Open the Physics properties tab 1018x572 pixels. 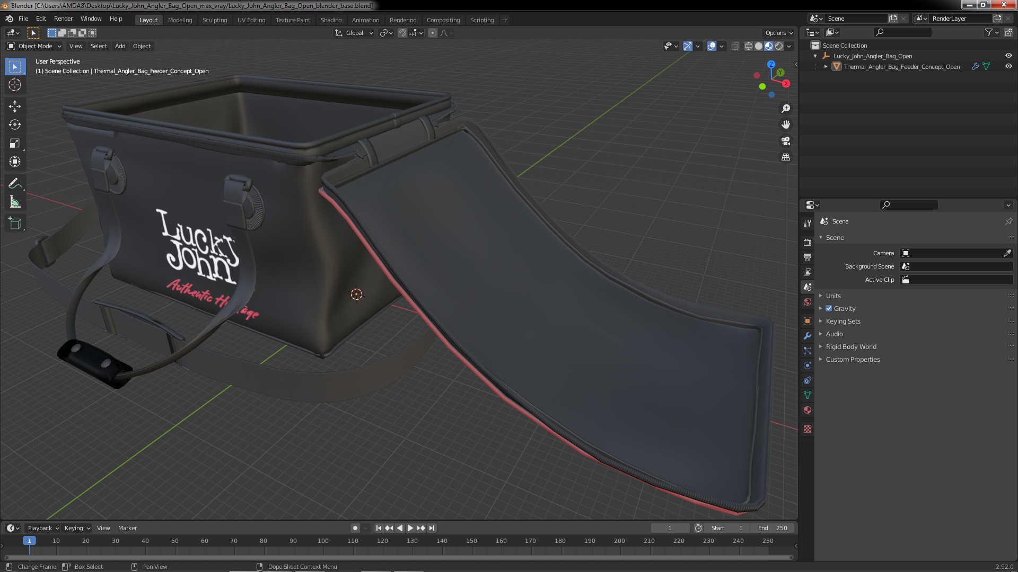pos(807,365)
